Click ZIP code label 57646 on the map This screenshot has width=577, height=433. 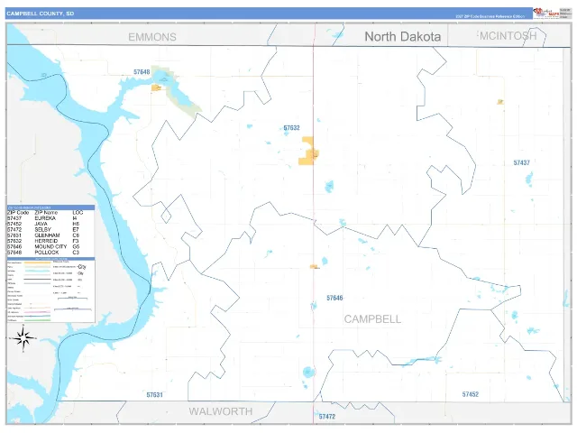coord(334,298)
